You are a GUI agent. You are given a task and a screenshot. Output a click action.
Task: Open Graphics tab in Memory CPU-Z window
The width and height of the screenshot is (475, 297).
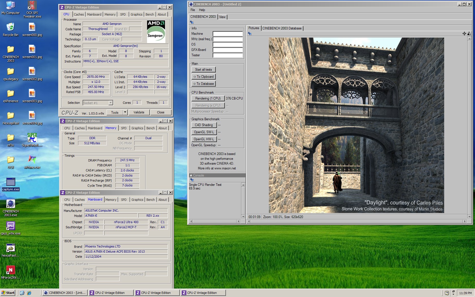[x=137, y=128]
